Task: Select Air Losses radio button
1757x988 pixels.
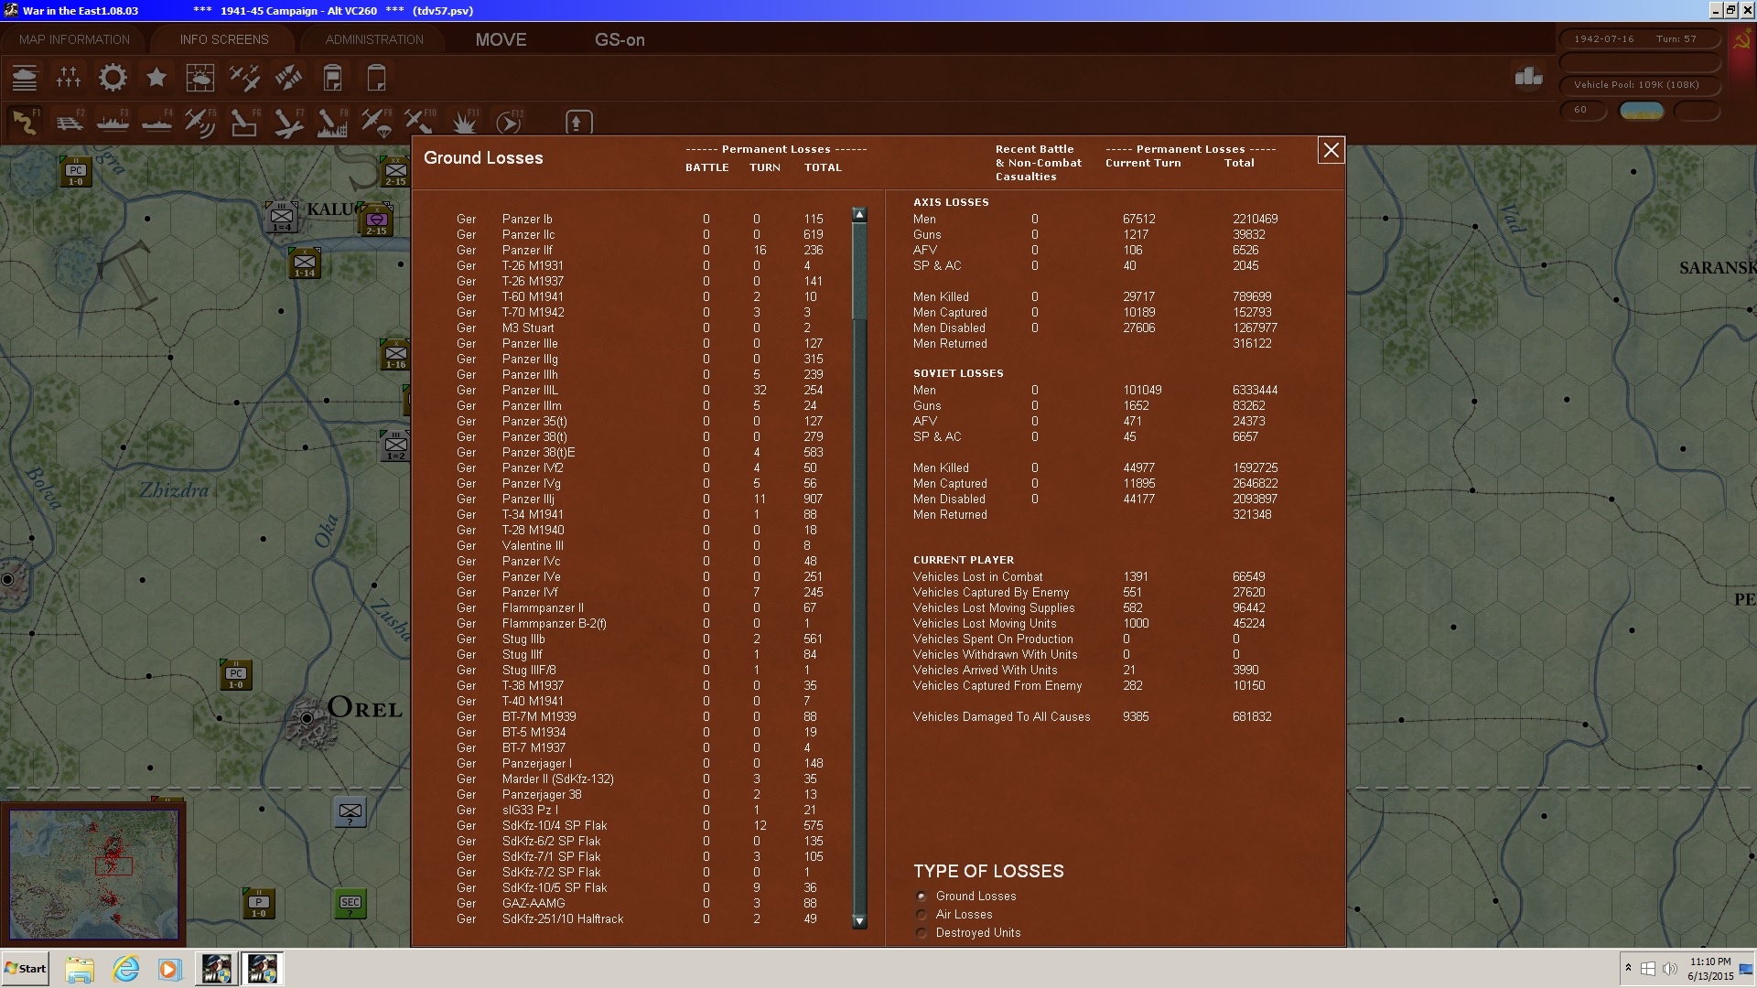Action: (x=922, y=915)
